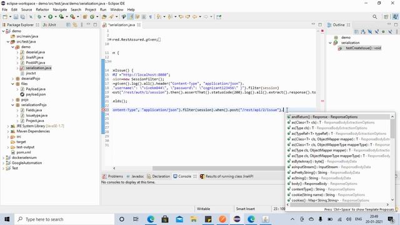Click the editor horizontal scrollbar
This screenshot has width=400, height=225.
coord(219,168)
